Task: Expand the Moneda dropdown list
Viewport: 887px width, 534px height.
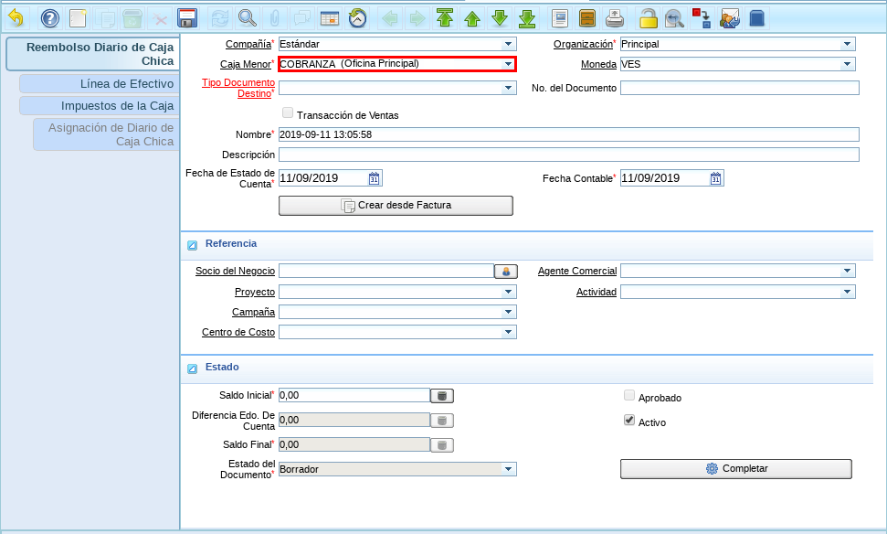Action: 848,64
